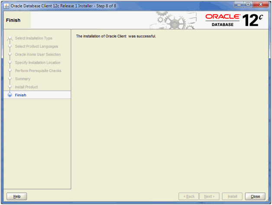This screenshot has height=205, width=272.
Task: Open the Help button
Action: [x=16, y=196]
